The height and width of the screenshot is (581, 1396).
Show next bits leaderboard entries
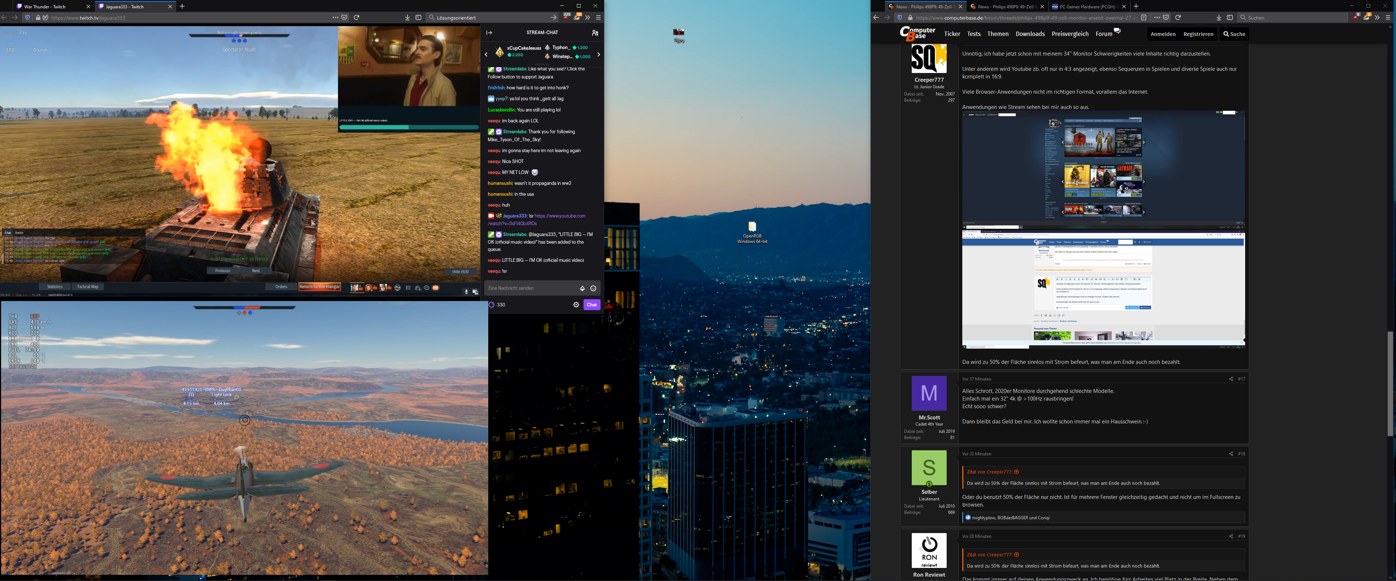598,55
